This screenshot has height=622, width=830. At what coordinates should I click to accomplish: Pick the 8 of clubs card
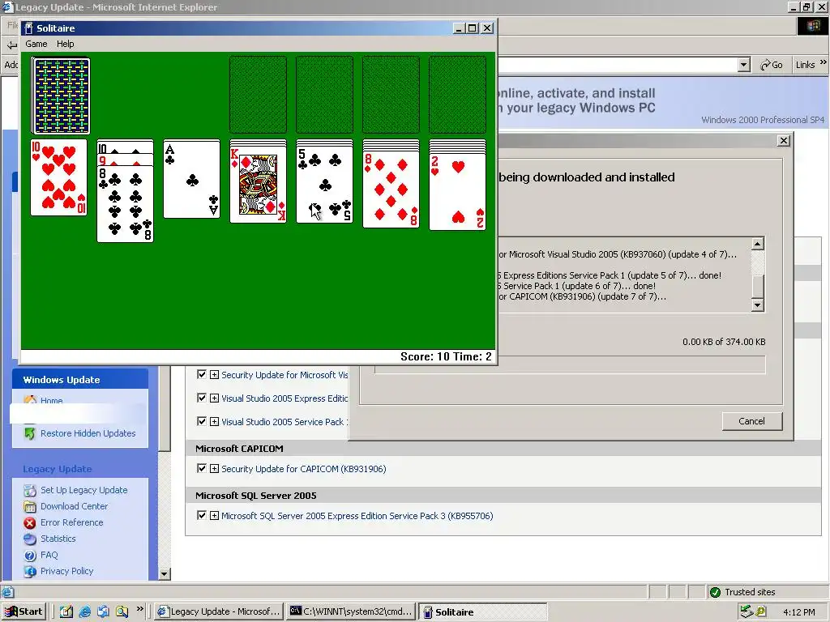(125, 203)
